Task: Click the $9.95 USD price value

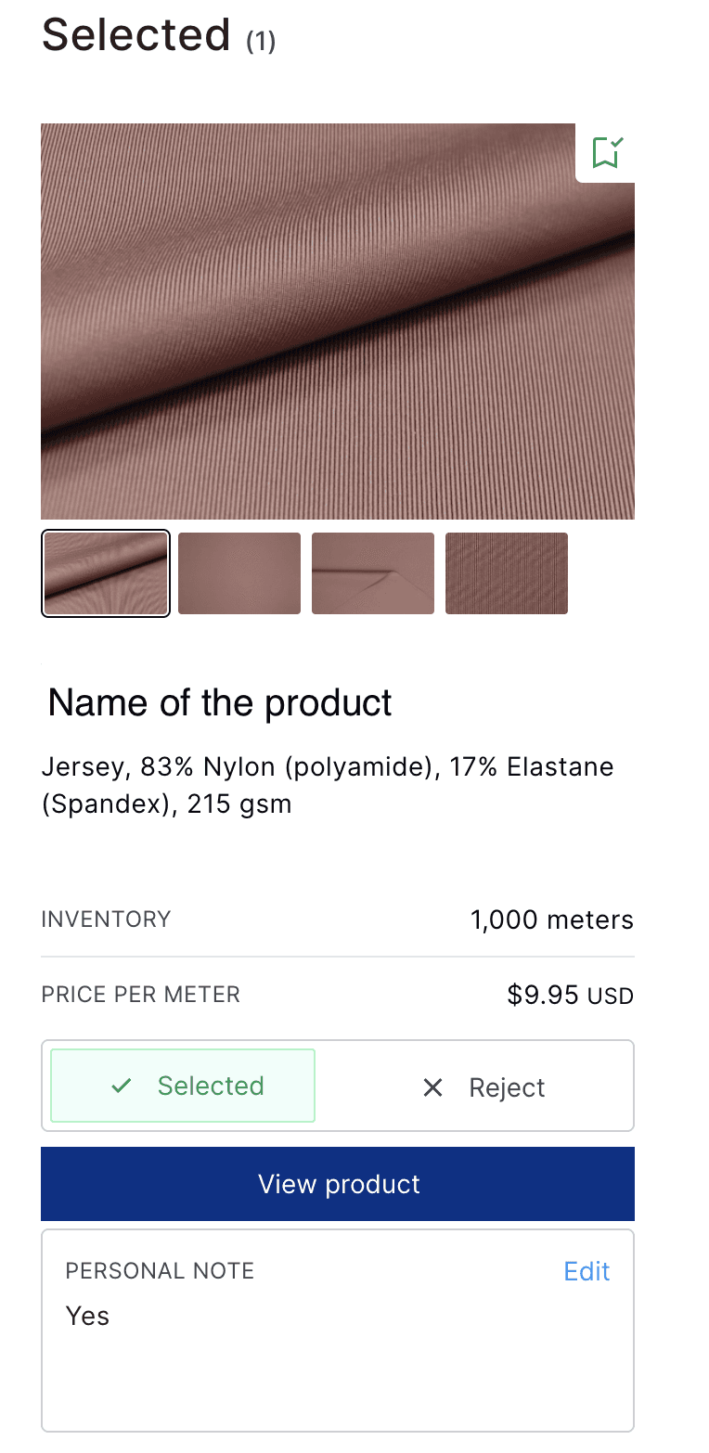Action: [x=571, y=996]
